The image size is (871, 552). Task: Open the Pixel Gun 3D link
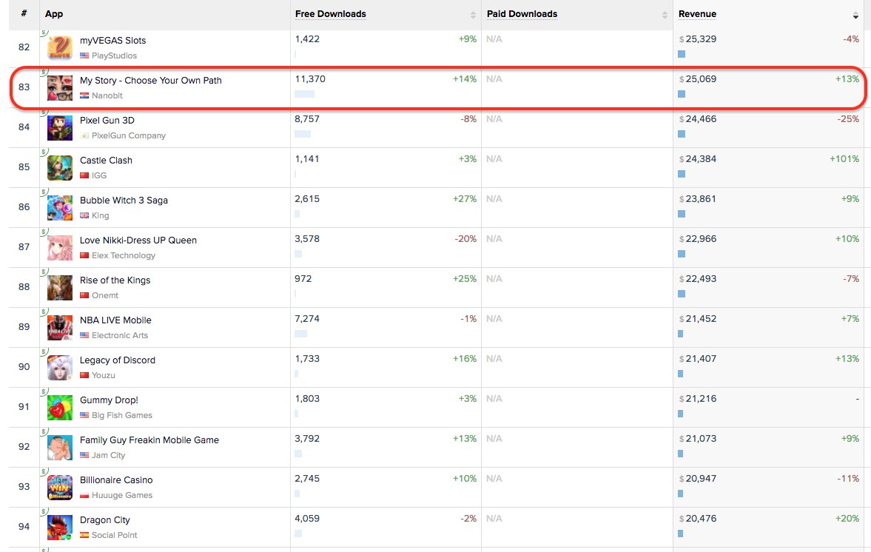pos(107,121)
